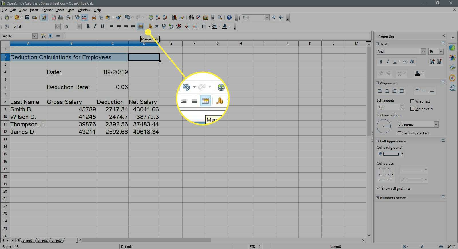This screenshot has height=249, width=458.
Task: Open text orientation degrees dropdown
Action: [436, 124]
